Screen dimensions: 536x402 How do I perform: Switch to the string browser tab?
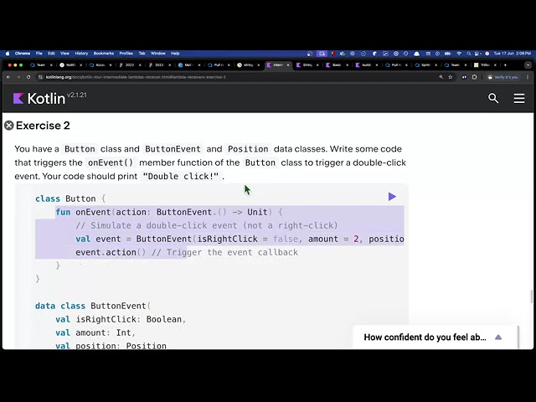[248, 65]
